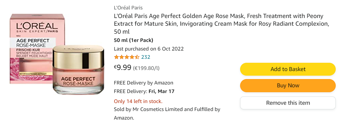Click the €9.99 price

(x=123, y=68)
